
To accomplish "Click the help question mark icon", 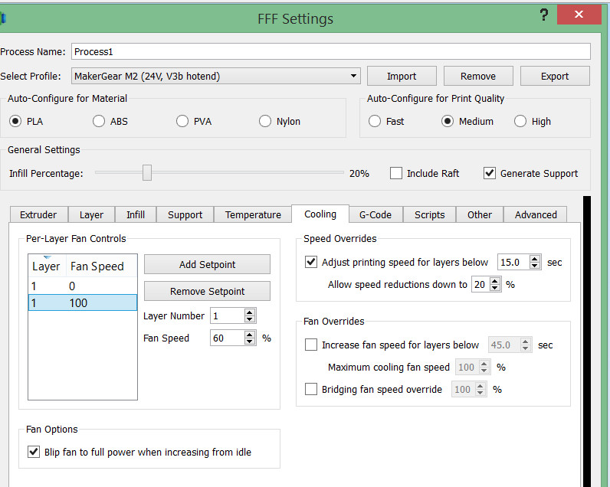I will coord(544,15).
